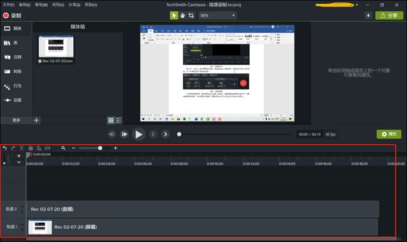Click the 录制 record button
Screen dimensions: 407x242
click(12, 16)
